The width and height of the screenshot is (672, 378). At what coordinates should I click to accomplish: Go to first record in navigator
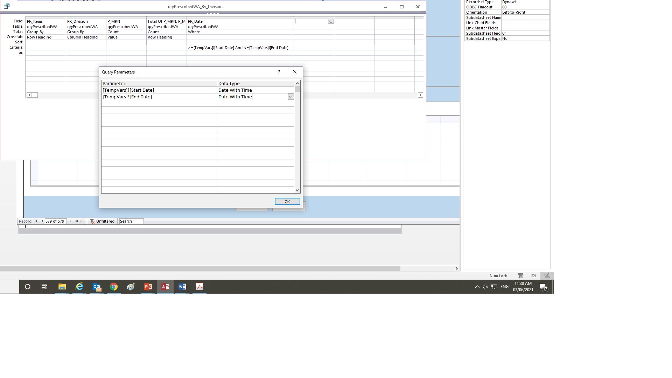click(x=36, y=221)
